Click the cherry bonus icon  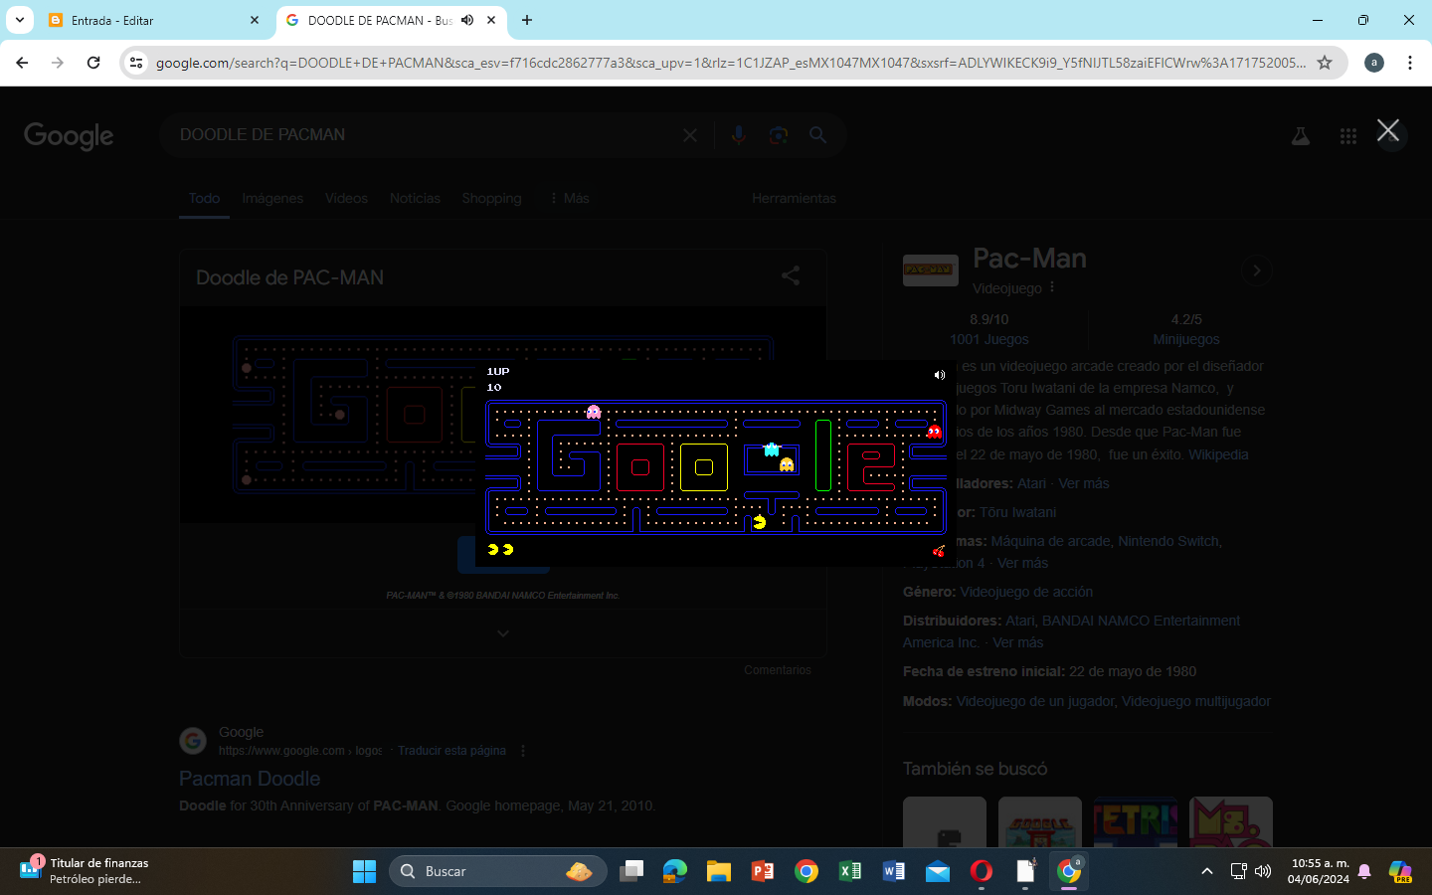[x=938, y=550]
